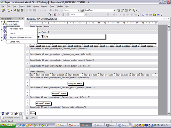
Task: Open the Build menu
Action: 29,6
